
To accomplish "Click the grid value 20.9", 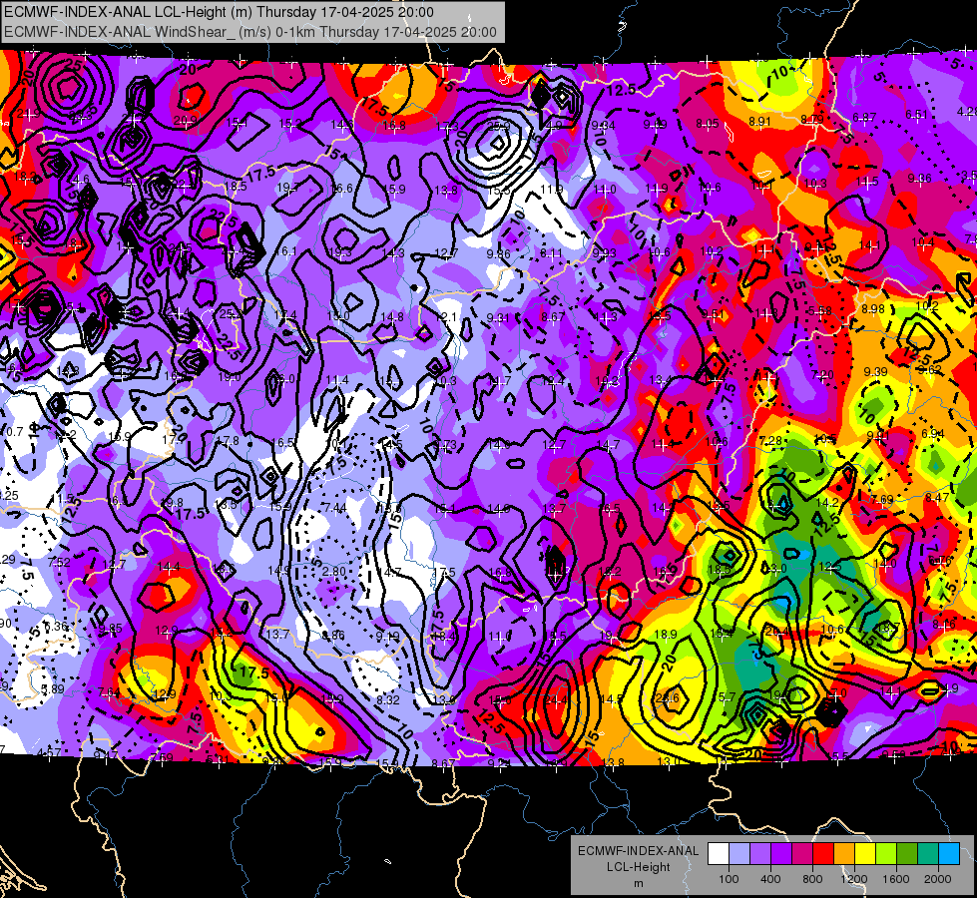I will [x=185, y=121].
